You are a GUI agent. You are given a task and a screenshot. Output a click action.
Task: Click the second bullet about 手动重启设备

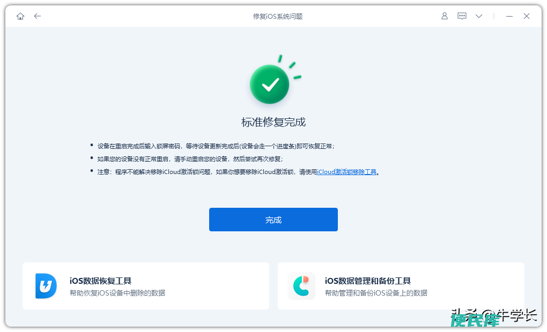pos(190,159)
